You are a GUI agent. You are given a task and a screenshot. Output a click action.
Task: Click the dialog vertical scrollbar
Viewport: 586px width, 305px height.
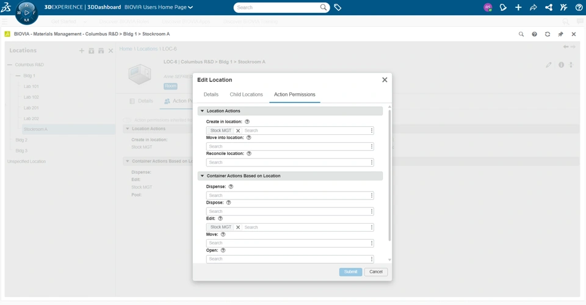(390, 175)
